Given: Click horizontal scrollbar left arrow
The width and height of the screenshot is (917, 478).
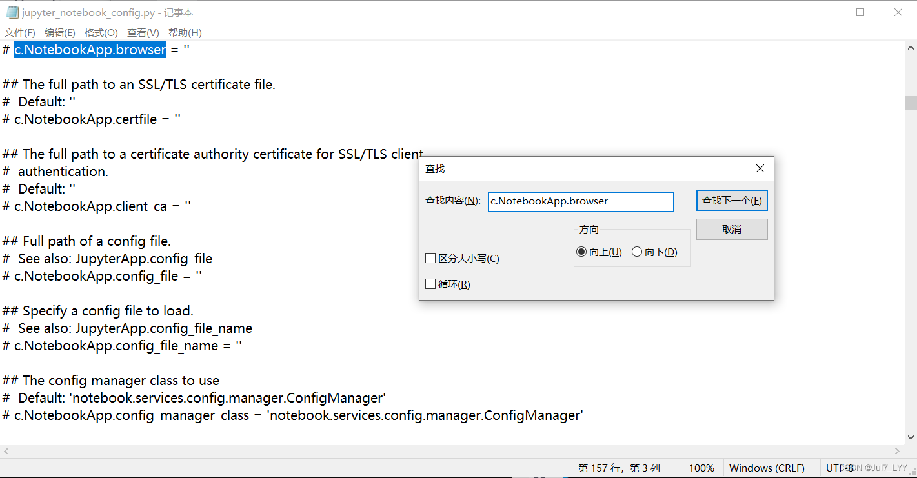Looking at the screenshot, I should (x=6, y=452).
